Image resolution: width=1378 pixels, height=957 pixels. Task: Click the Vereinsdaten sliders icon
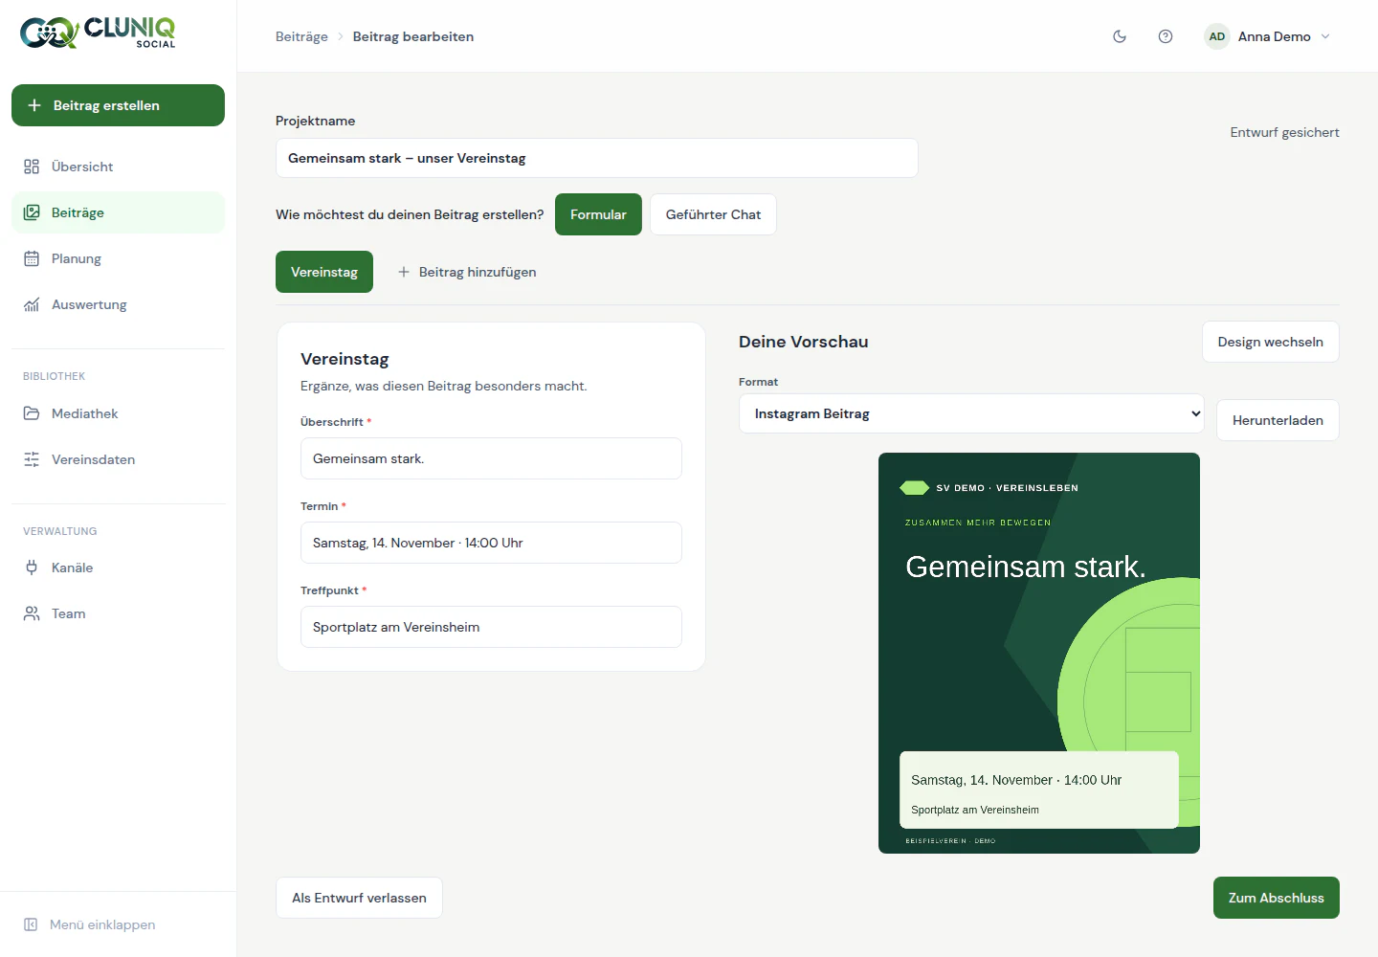pyautogui.click(x=32, y=459)
